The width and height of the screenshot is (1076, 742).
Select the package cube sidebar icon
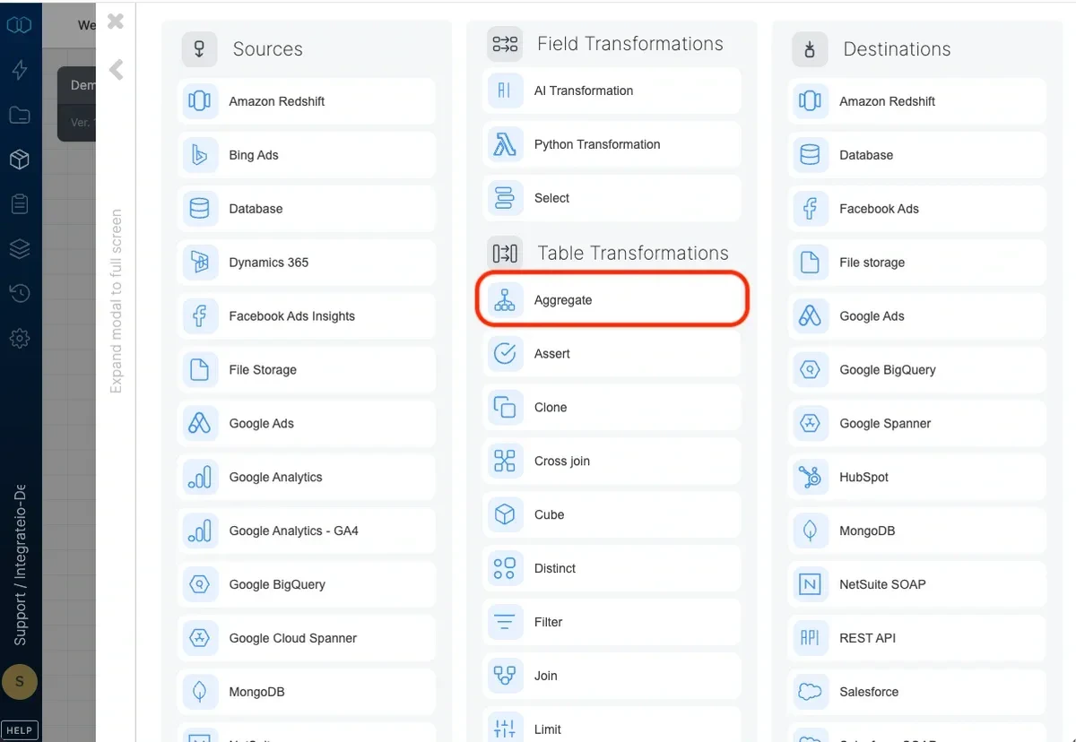[20, 160]
